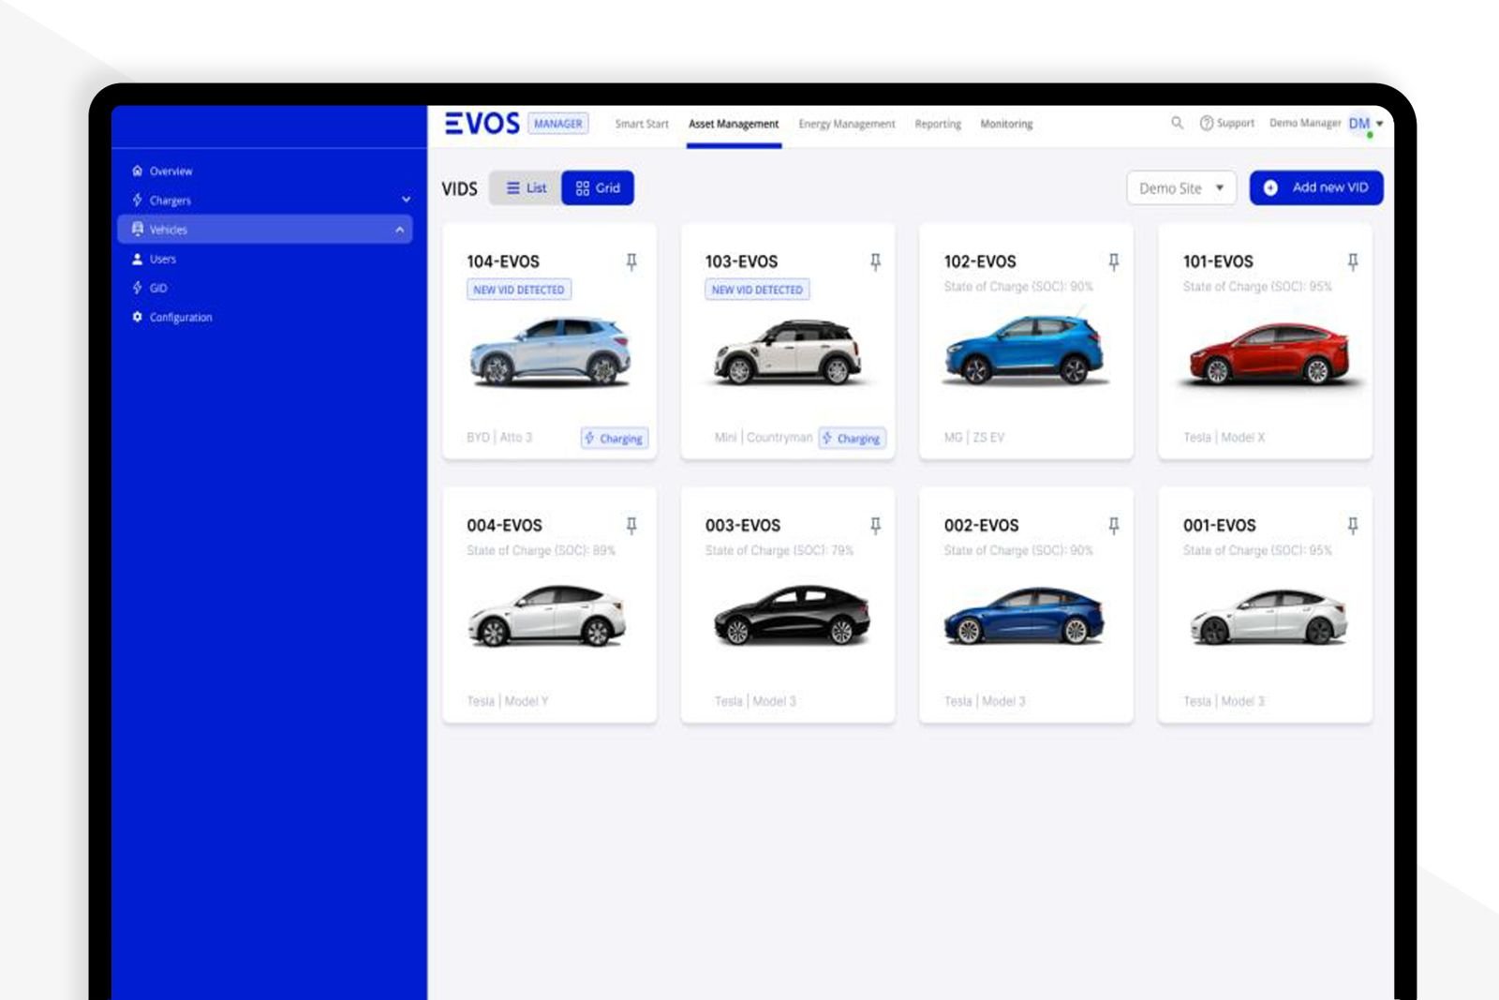Expand the Chargers sidebar section
This screenshot has height=1000, width=1499.
[406, 201]
